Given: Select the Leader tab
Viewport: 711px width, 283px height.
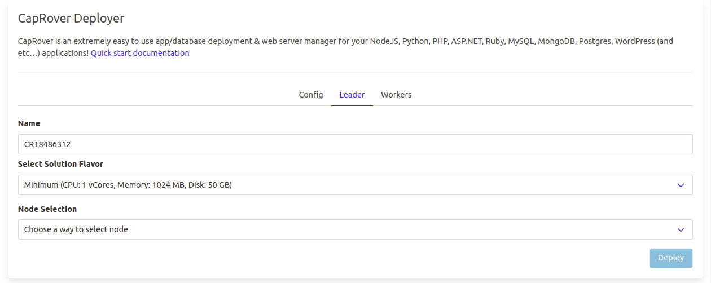Looking at the screenshot, I should tap(352, 95).
